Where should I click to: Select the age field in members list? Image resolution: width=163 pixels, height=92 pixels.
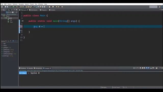tap(4, 44)
